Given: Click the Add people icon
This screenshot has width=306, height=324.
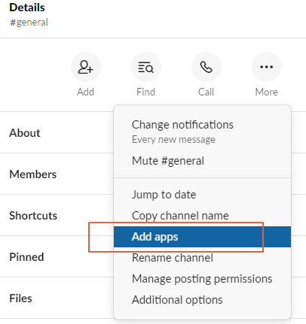Looking at the screenshot, I should tap(86, 67).
